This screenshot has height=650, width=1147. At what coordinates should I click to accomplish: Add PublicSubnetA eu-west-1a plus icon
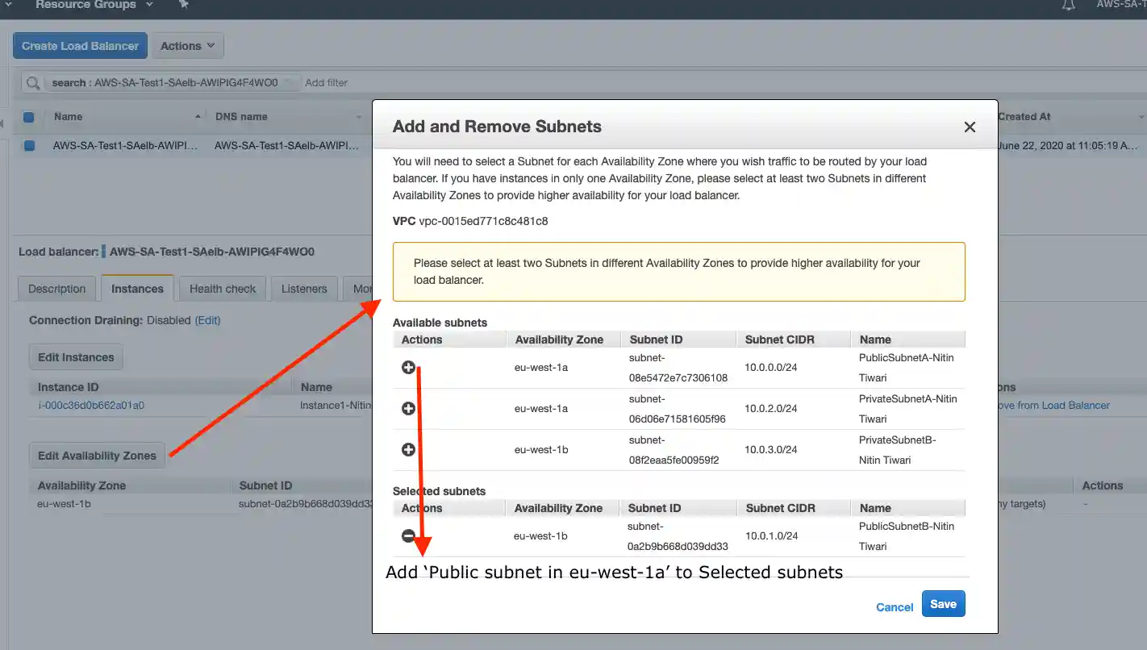408,368
